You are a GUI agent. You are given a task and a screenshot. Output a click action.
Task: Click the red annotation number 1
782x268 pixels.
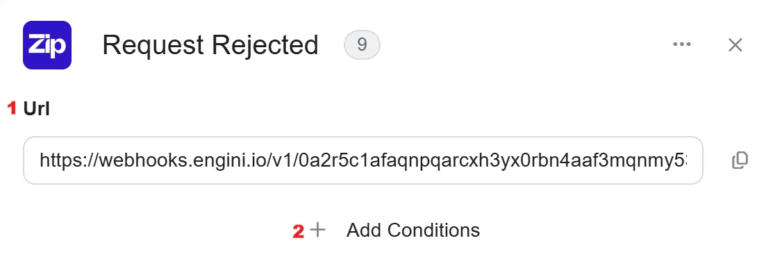tap(12, 108)
